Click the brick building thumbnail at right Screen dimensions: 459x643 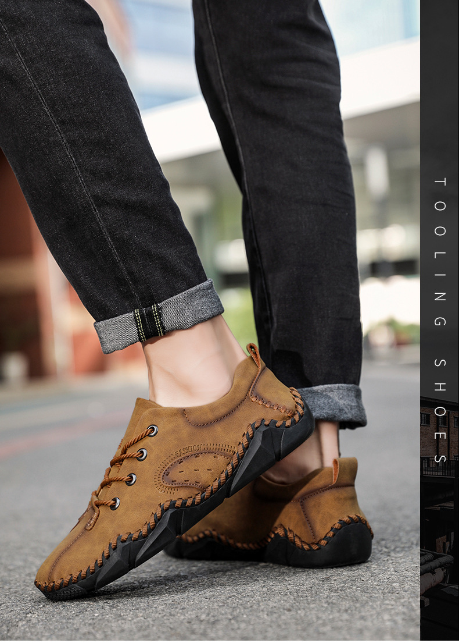tap(440, 519)
